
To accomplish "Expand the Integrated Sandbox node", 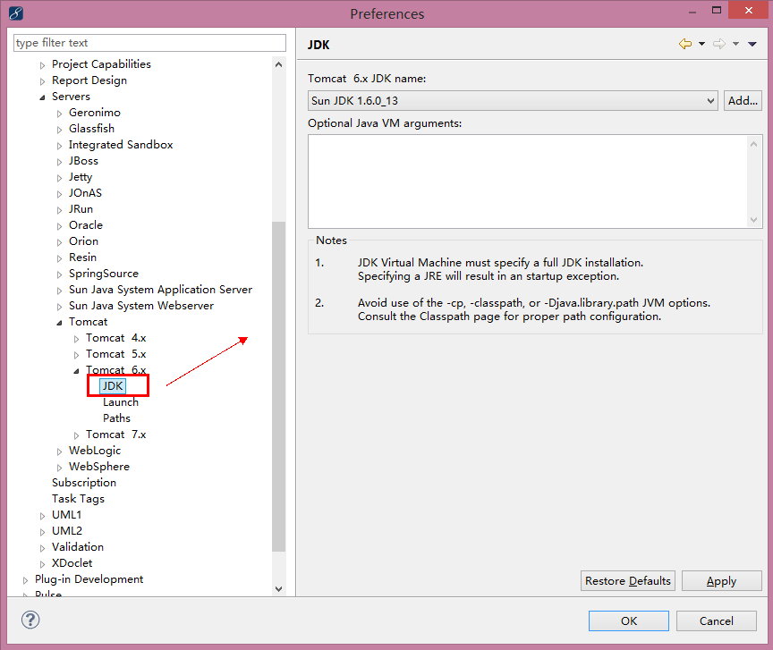I will tap(59, 146).
